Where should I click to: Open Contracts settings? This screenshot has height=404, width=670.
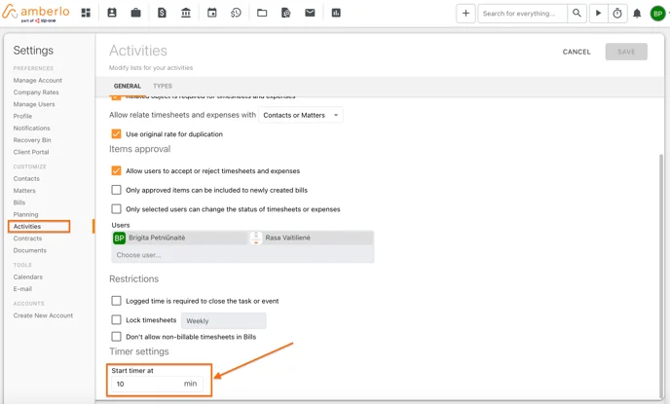pyautogui.click(x=27, y=239)
